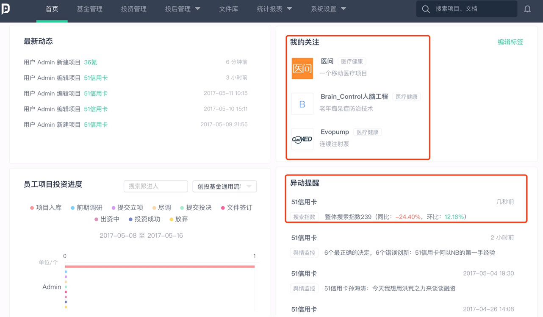Click the search magnifier icon
The width and height of the screenshot is (543, 317).
[x=426, y=9]
